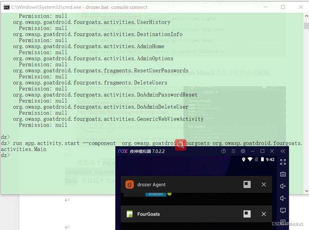This screenshot has width=309, height=230.
Task: Minimize the cmd.exe window
Action: pyautogui.click(x=265, y=7)
